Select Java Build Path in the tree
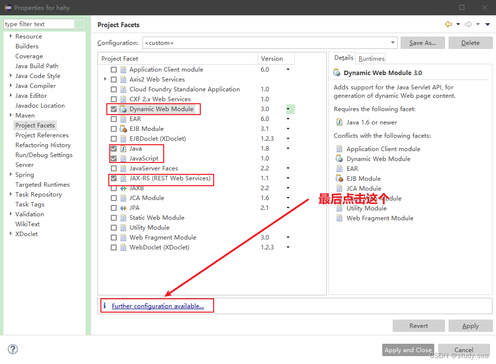 click(37, 66)
